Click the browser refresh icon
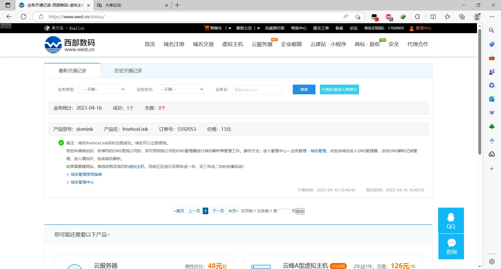 click(x=23, y=17)
